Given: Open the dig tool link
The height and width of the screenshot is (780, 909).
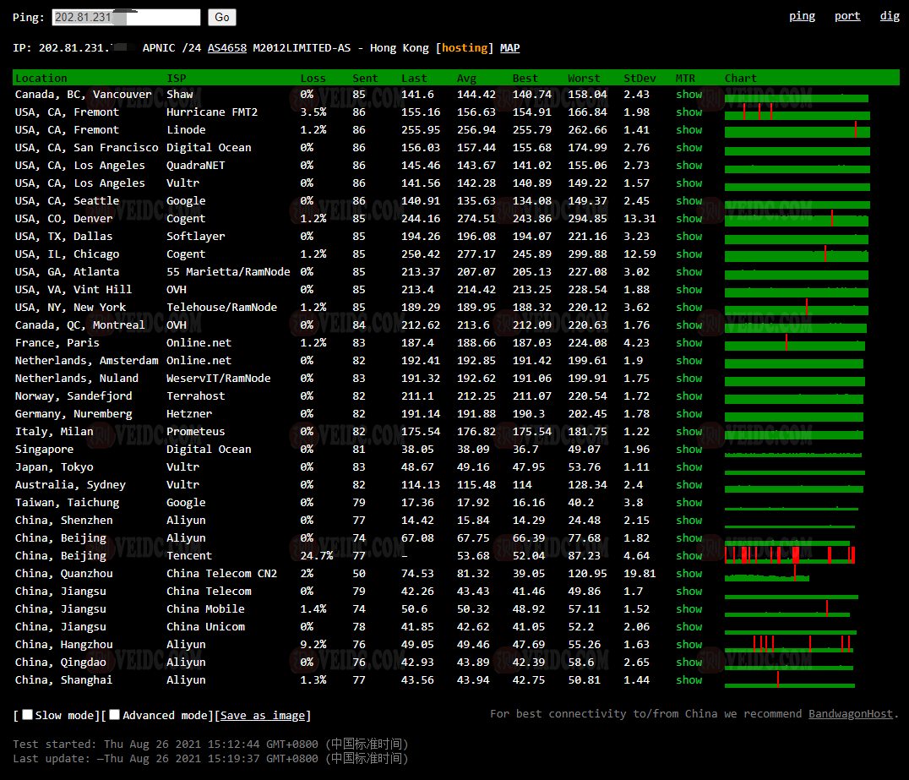Looking at the screenshot, I should 890,16.
